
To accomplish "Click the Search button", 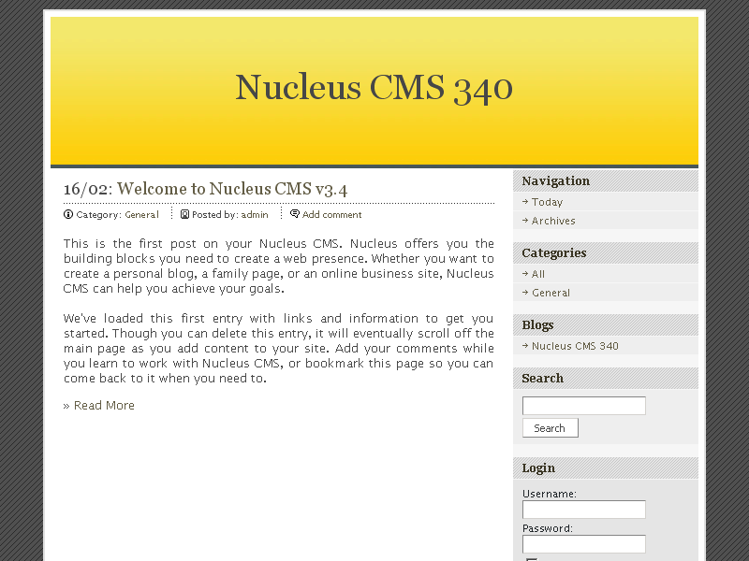I will pyautogui.click(x=550, y=427).
